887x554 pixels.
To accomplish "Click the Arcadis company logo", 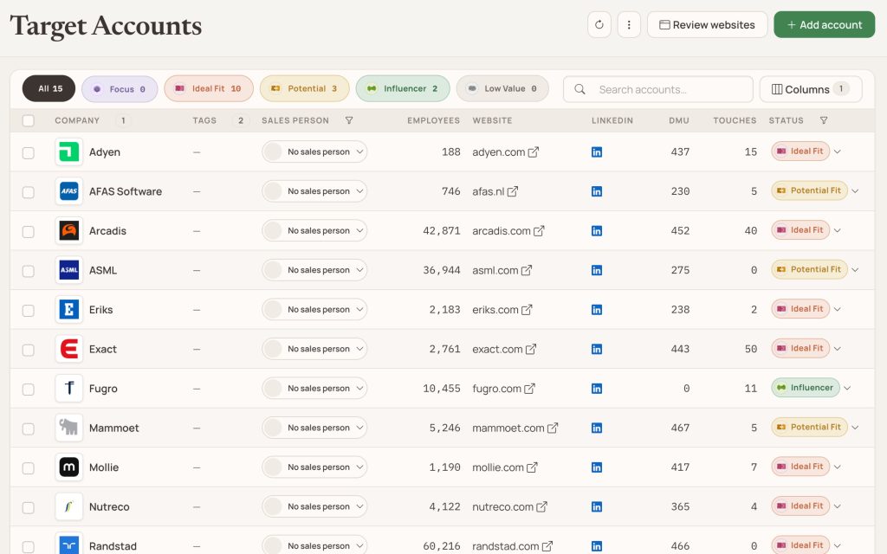I will coord(69,230).
